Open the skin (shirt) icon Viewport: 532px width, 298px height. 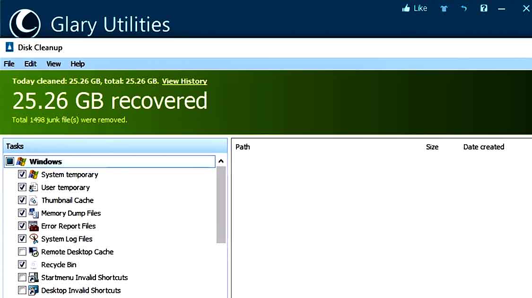444,9
